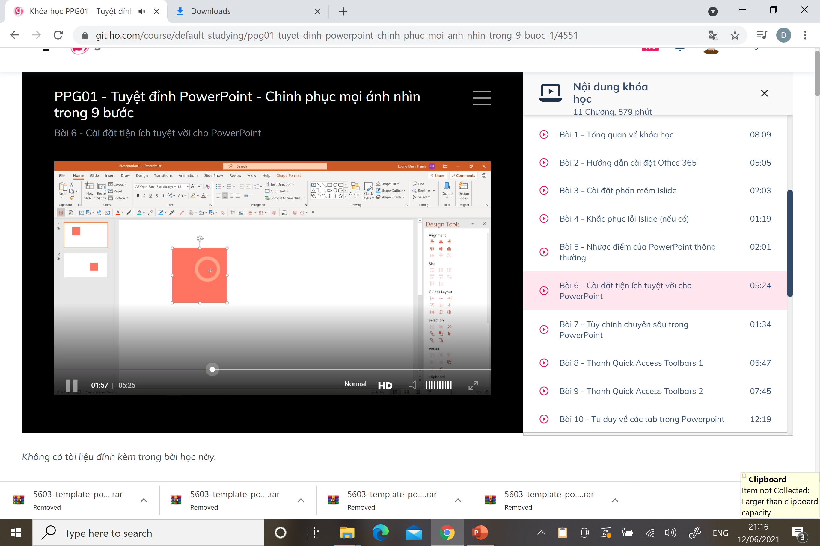Launch Microsoft Edge from taskbar
Viewport: 820px width, 546px height.
pos(380,533)
